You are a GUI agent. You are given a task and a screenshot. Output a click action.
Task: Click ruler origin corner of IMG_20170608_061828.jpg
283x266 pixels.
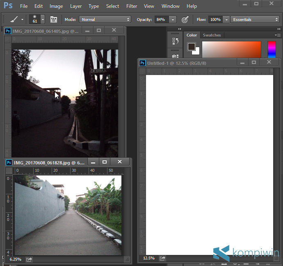click(9, 171)
